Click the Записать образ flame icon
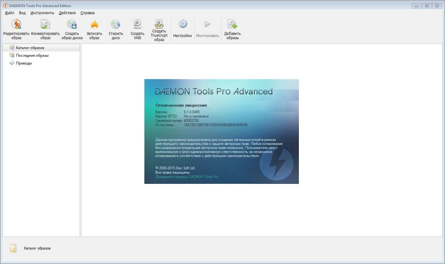 (x=94, y=24)
